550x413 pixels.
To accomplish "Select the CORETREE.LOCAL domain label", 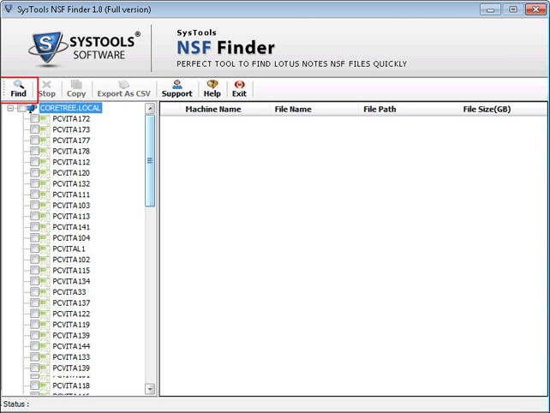I will coord(70,108).
